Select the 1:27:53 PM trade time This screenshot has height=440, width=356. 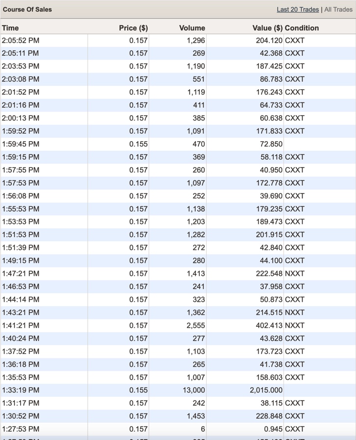coord(21,429)
